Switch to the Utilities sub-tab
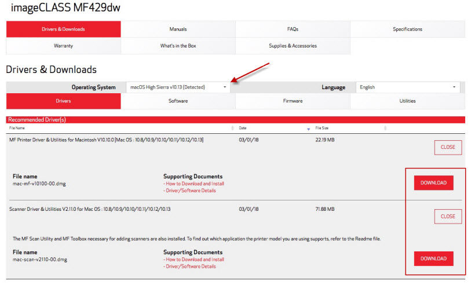Image resolution: width=471 pixels, height=285 pixels. 408,101
